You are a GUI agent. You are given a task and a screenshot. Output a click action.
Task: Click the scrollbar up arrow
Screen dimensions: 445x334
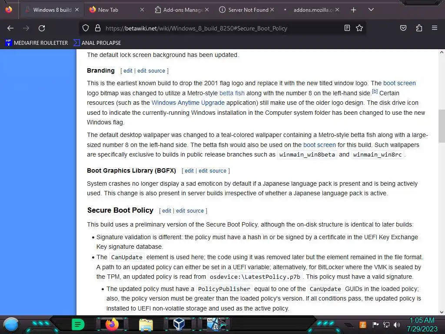tap(442, 52)
